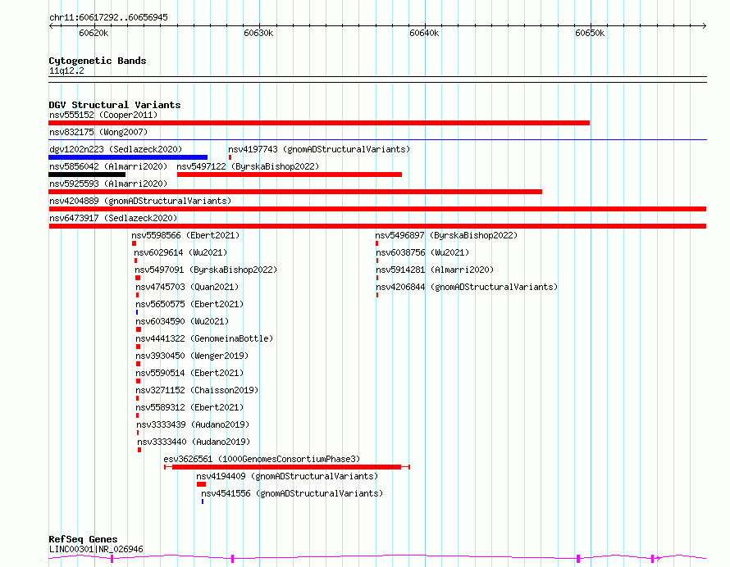Select the black bar under nsv5856042

(x=87, y=175)
